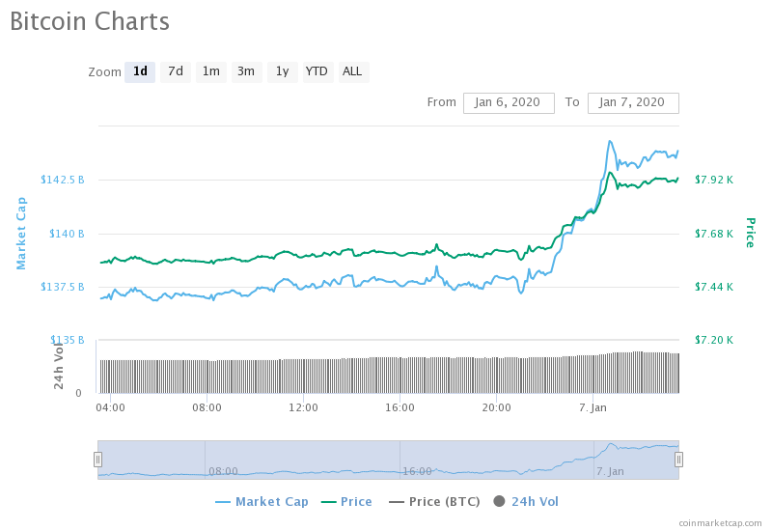Viewport: 772px width, 531px height.
Task: Click the $137.5 B market cap axis label
Action: [x=62, y=287]
